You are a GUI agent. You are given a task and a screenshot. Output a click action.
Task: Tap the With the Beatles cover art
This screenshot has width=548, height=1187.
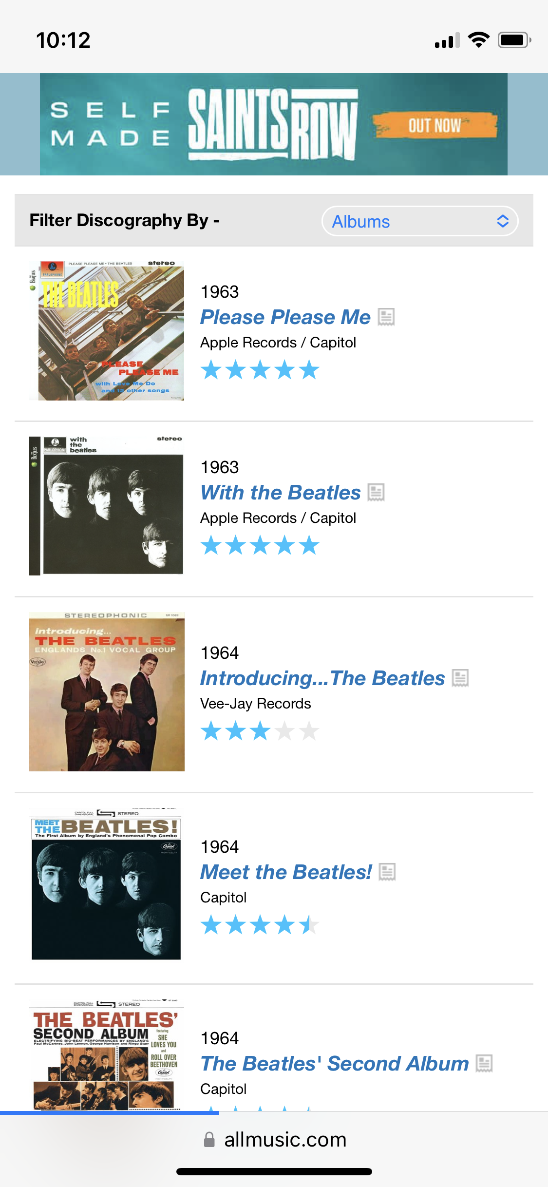click(107, 506)
